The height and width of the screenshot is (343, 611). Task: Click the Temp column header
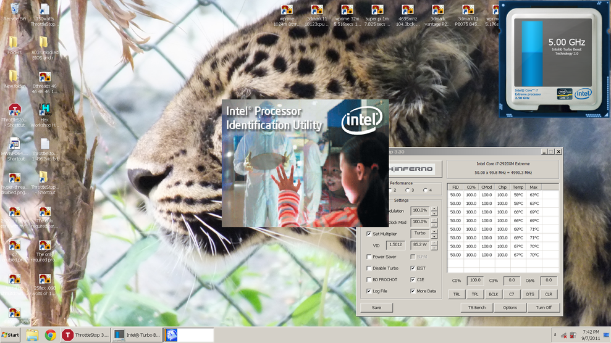click(518, 187)
